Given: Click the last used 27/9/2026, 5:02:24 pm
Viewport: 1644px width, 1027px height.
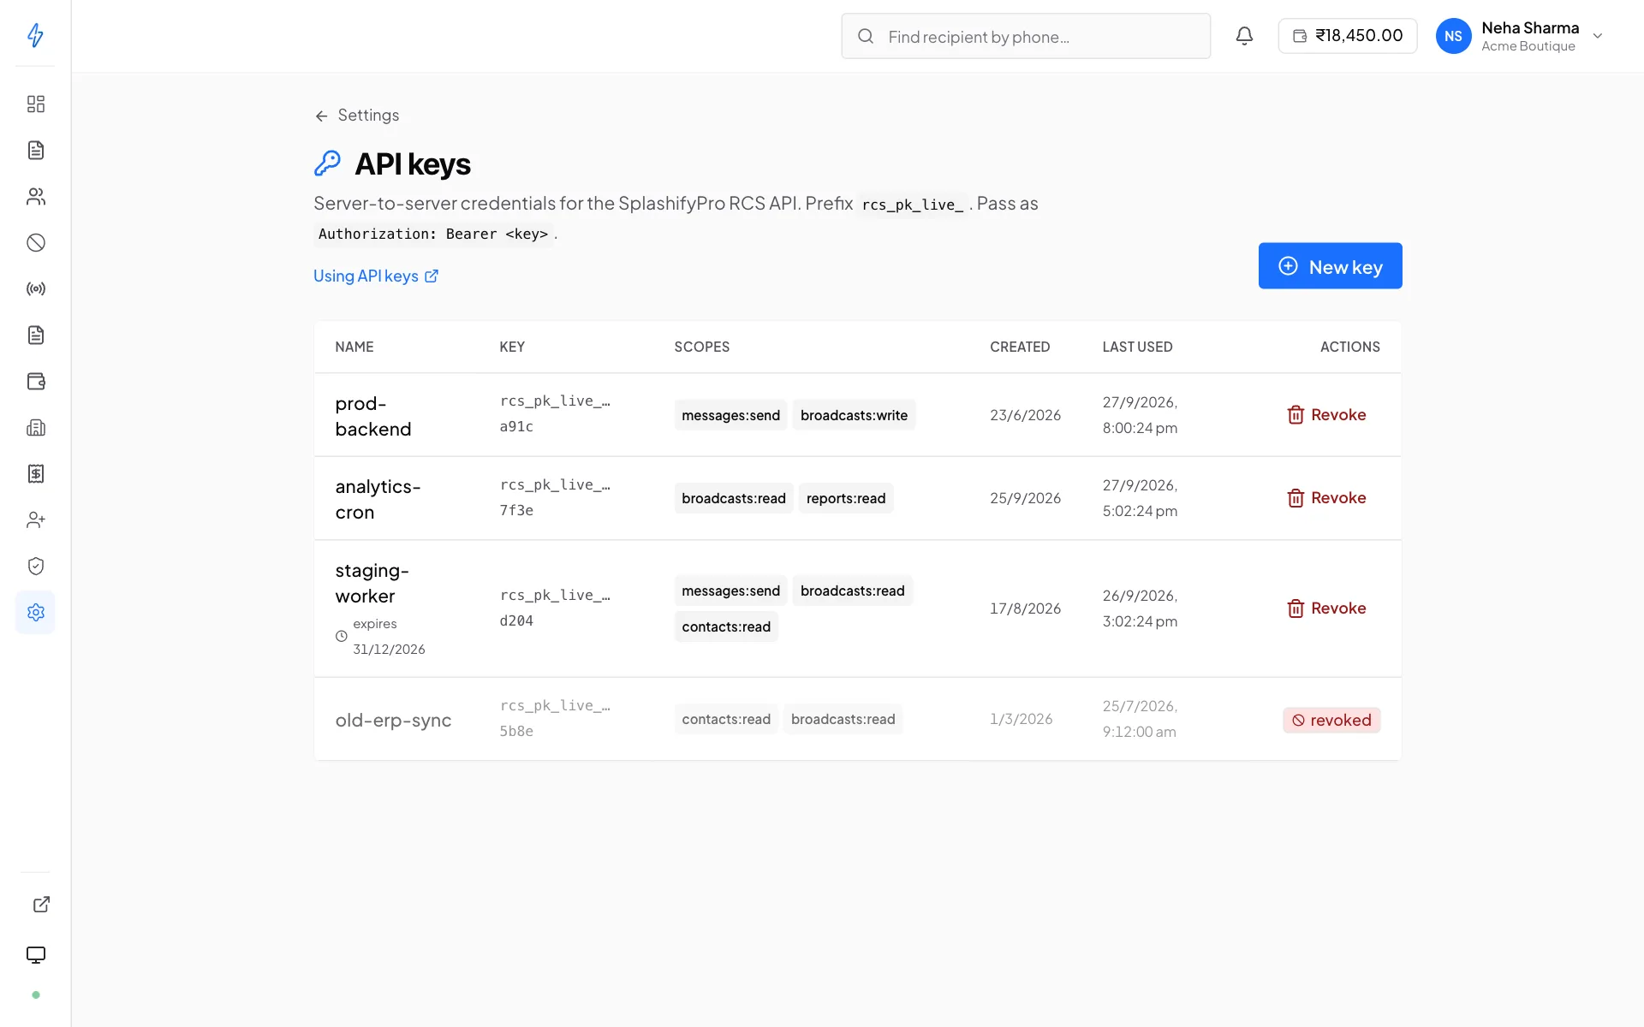Looking at the screenshot, I should (x=1140, y=498).
